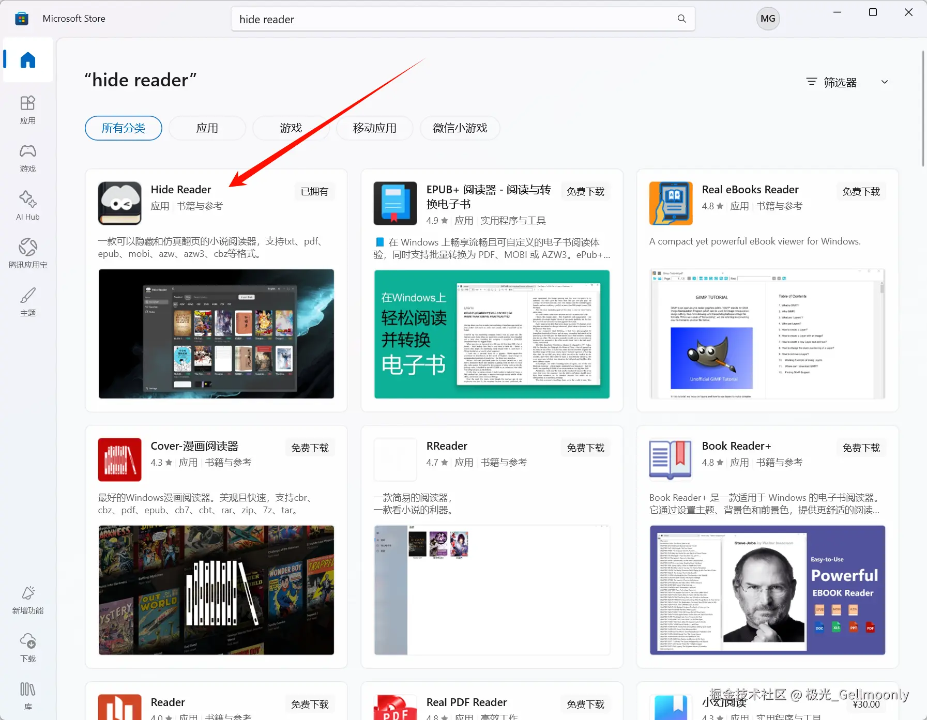Open the Hide Reader screenshot thumbnail
The width and height of the screenshot is (927, 720).
coord(216,333)
